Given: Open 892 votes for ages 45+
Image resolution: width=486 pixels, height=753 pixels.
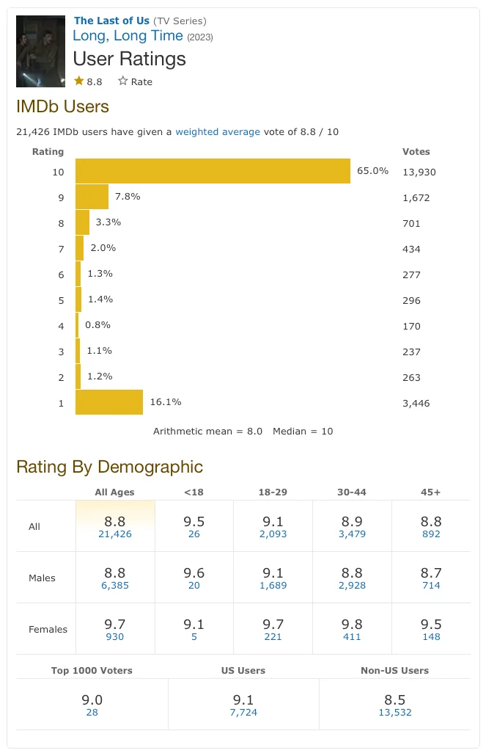Looking at the screenshot, I should pos(431,534).
